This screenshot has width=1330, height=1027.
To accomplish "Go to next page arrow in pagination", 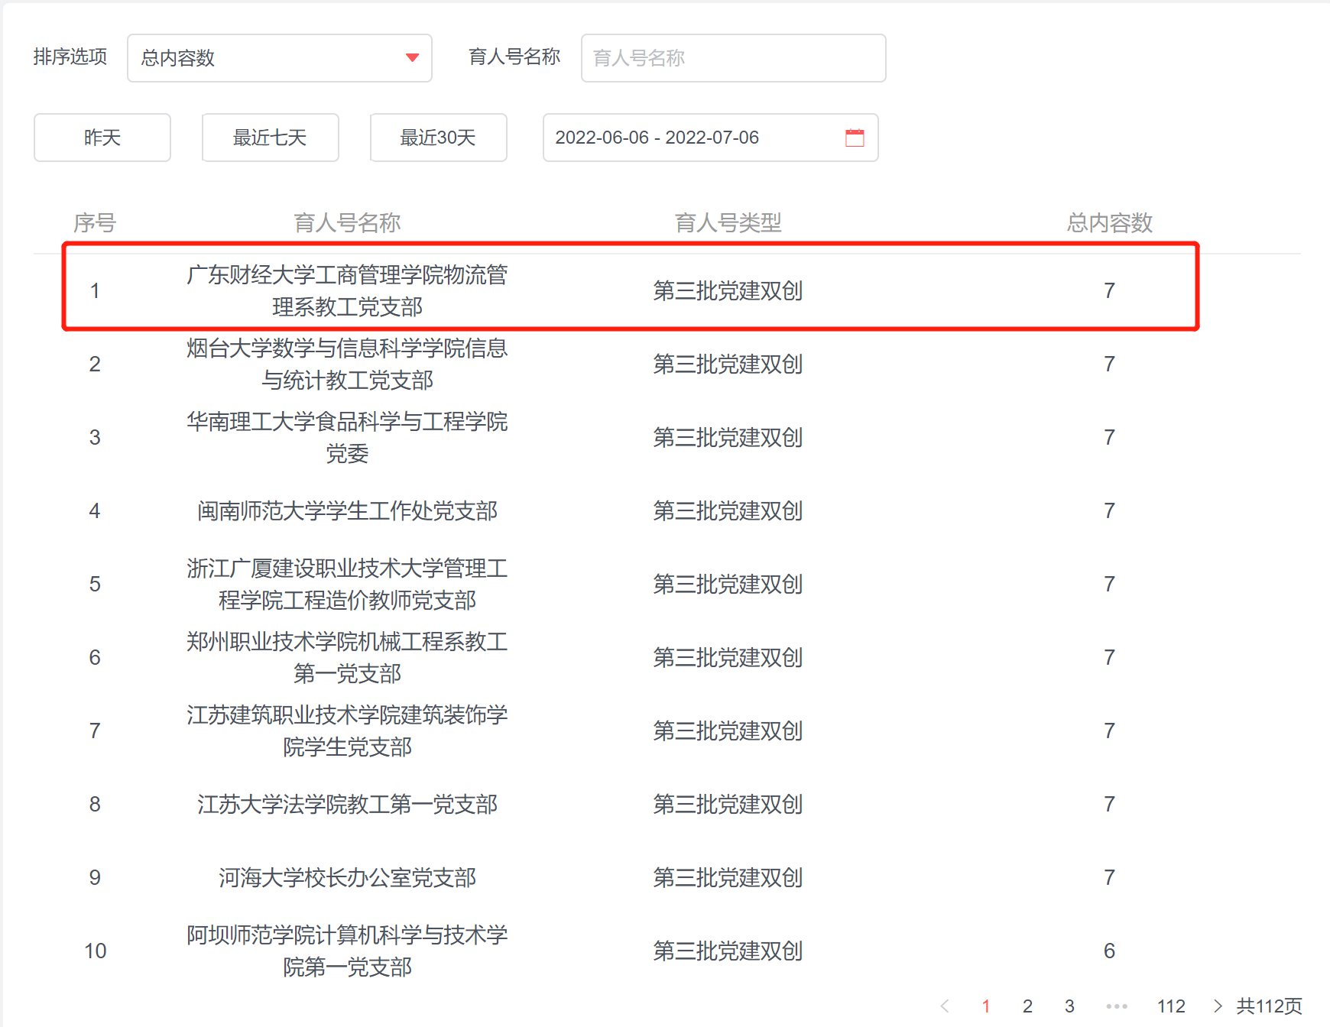I will 1217,1006.
